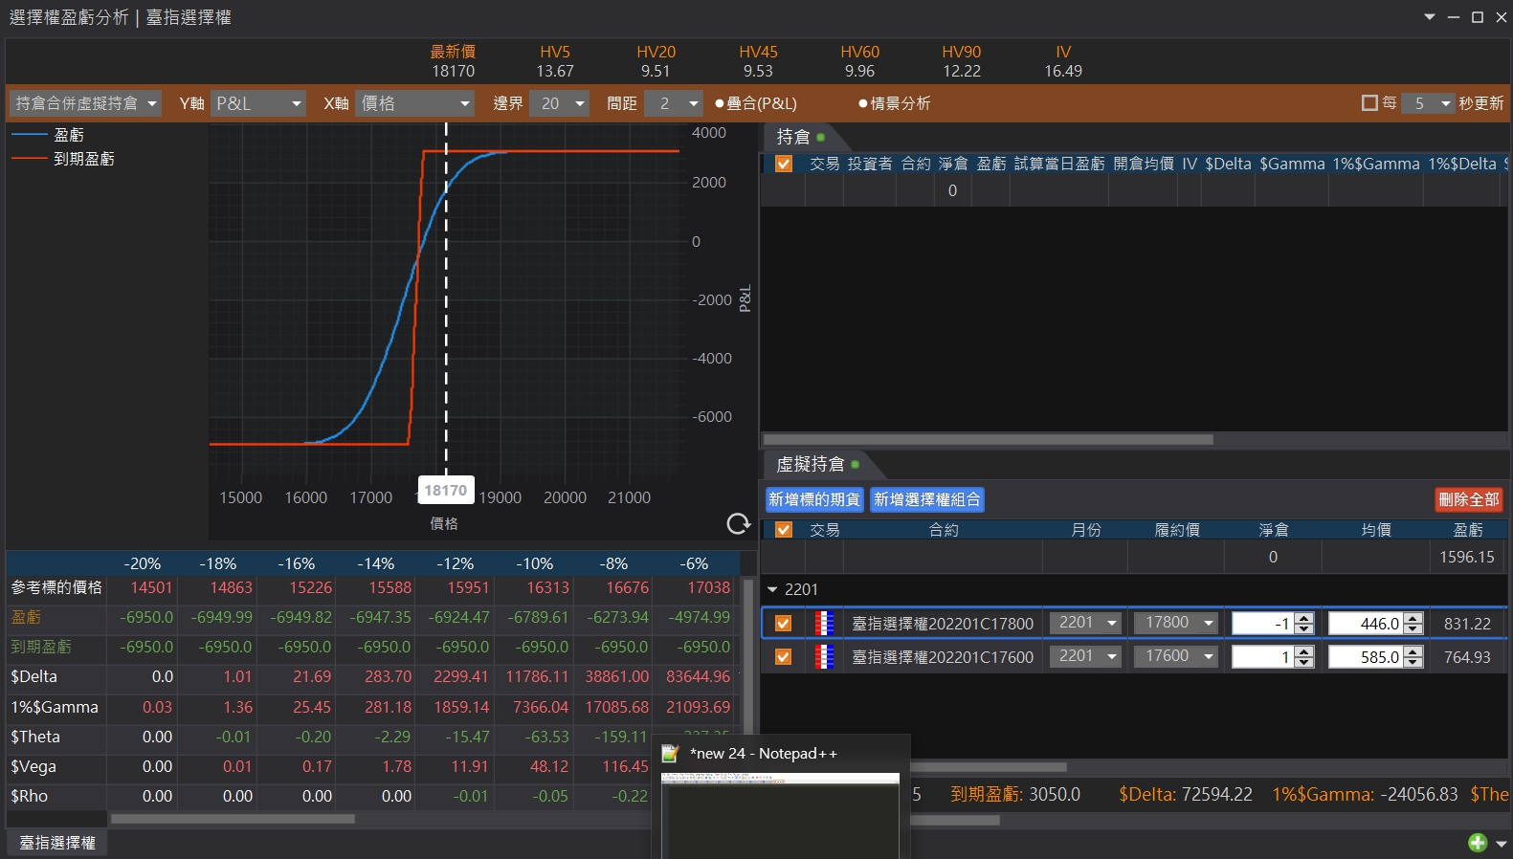Increase the average price for C17800

(1413, 618)
